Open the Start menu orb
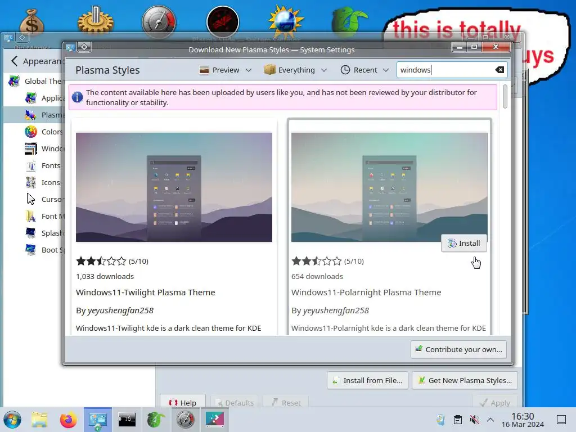 (12, 420)
